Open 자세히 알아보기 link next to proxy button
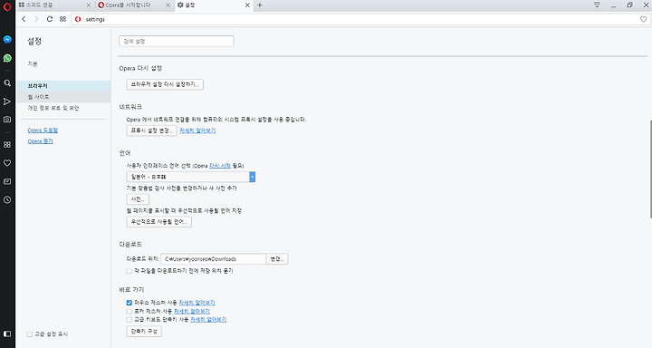Screen dimensions: 652x348 (197, 130)
